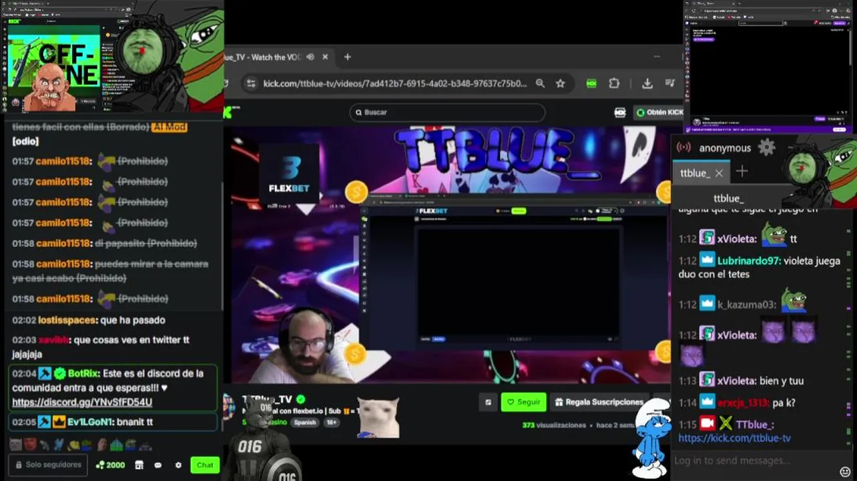This screenshot has height=481, width=857.
Task: Click k_kazuma03 username in right chat
Action: click(x=747, y=305)
